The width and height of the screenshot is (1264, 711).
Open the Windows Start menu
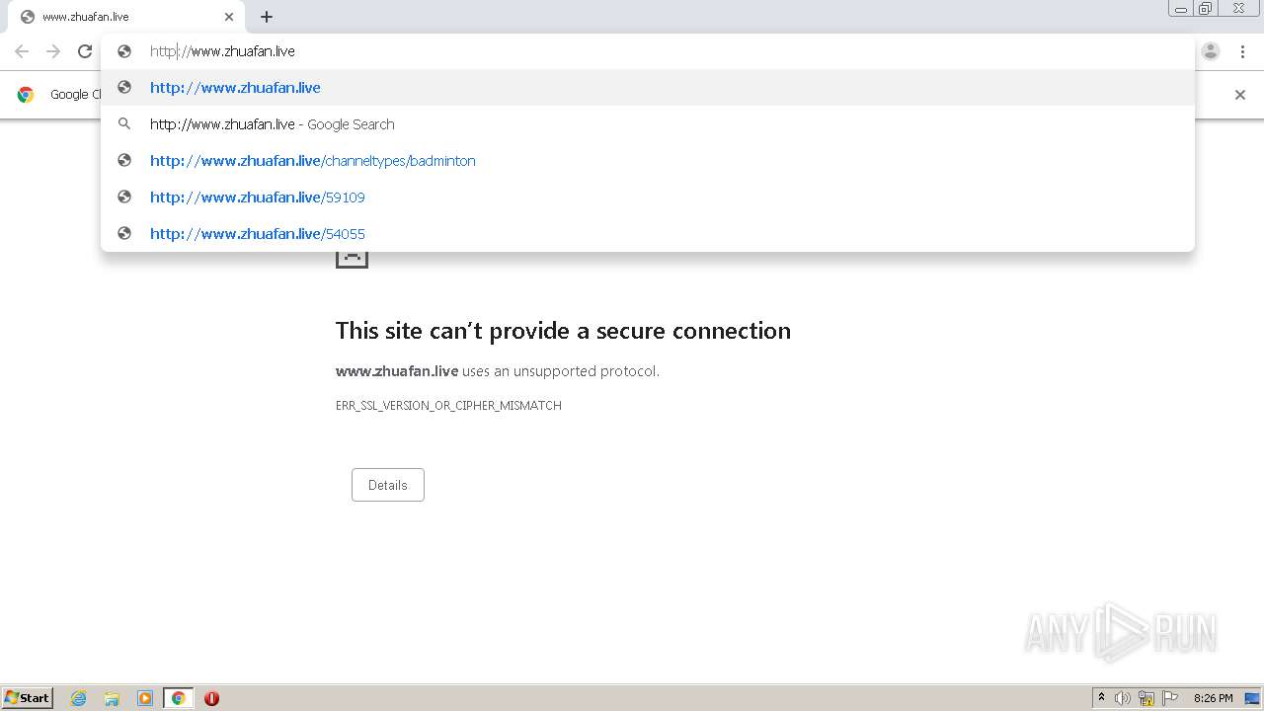point(28,698)
